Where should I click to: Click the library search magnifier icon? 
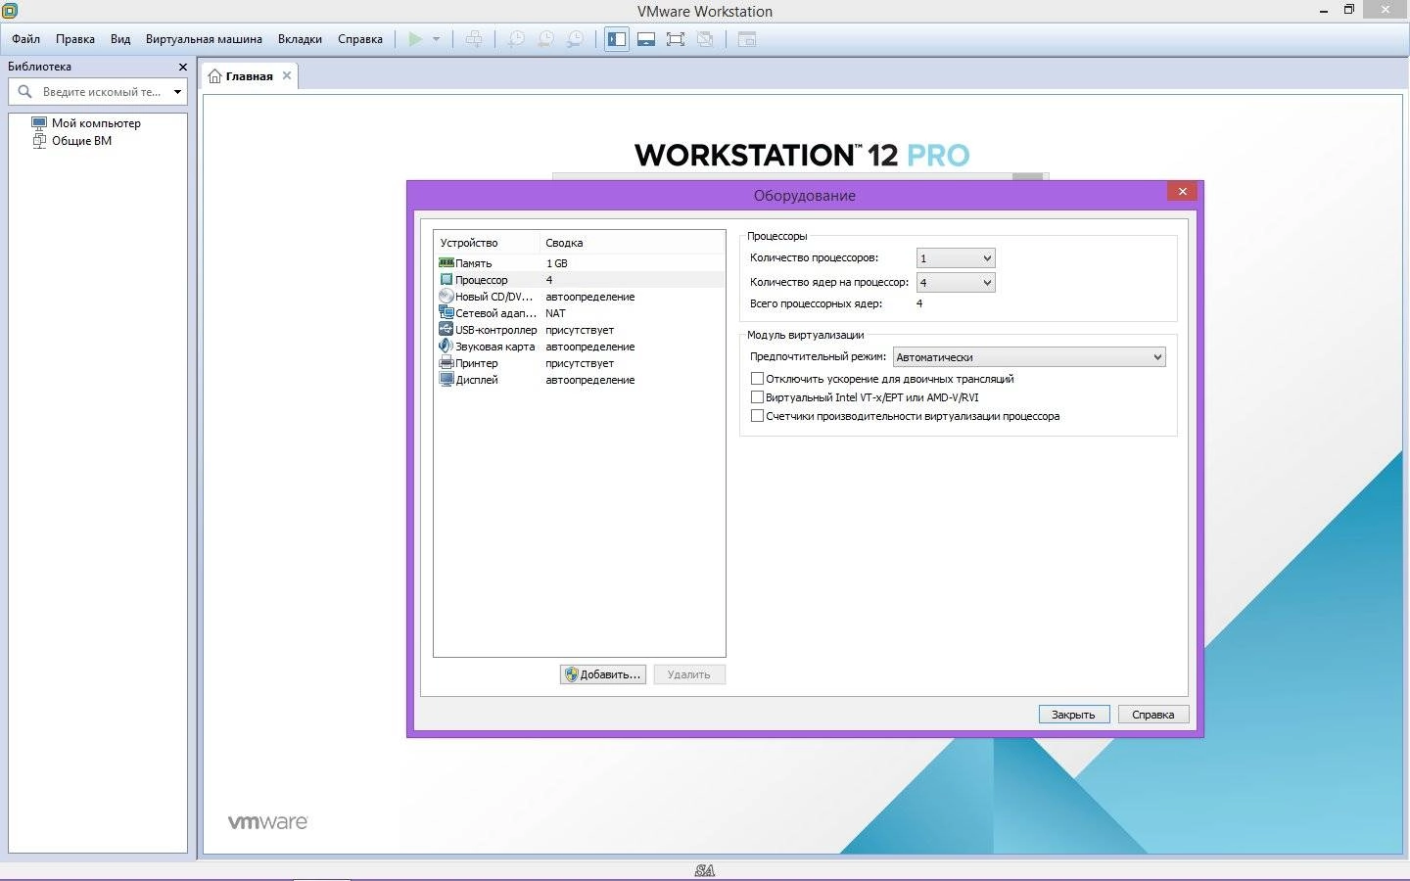(25, 91)
